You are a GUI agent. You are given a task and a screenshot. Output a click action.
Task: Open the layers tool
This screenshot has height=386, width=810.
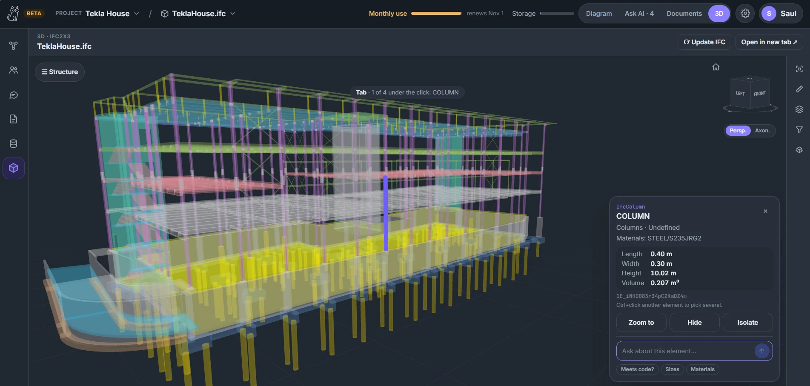(x=799, y=109)
